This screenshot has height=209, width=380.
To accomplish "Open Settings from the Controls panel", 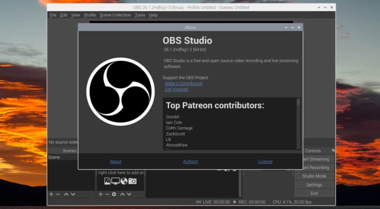I will [x=314, y=185].
